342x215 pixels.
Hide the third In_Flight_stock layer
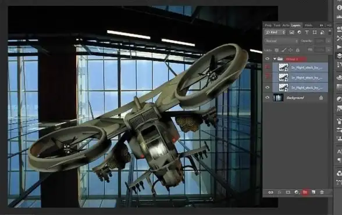click(267, 87)
